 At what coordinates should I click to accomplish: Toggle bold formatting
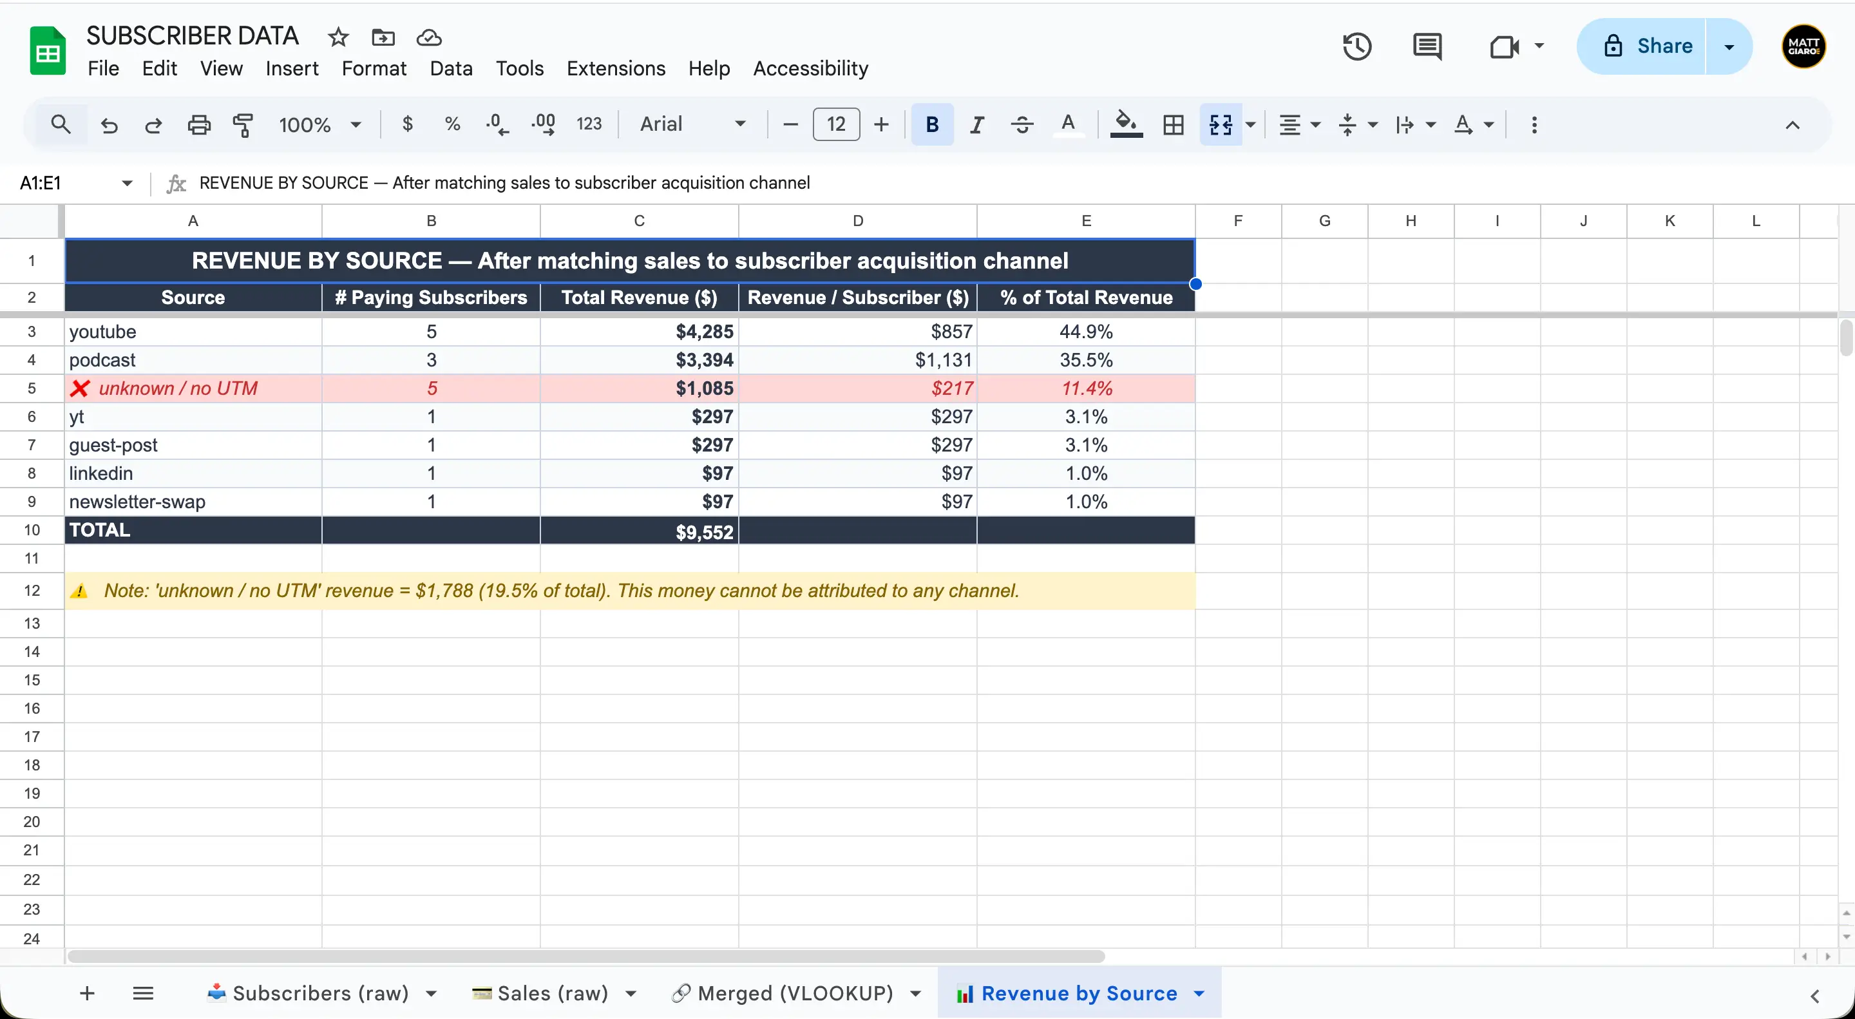(x=931, y=124)
